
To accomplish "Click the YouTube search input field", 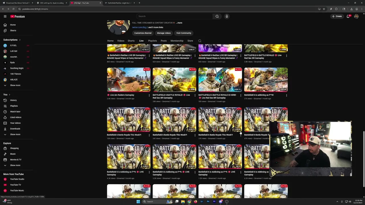I will point(174,16).
